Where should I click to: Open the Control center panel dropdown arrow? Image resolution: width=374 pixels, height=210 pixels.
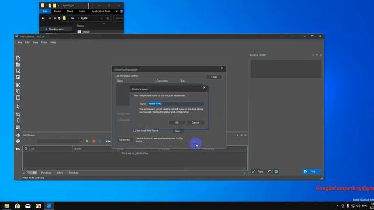313,55
